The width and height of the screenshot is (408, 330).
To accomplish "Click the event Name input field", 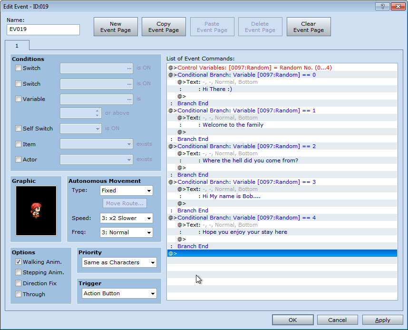I will (43, 30).
